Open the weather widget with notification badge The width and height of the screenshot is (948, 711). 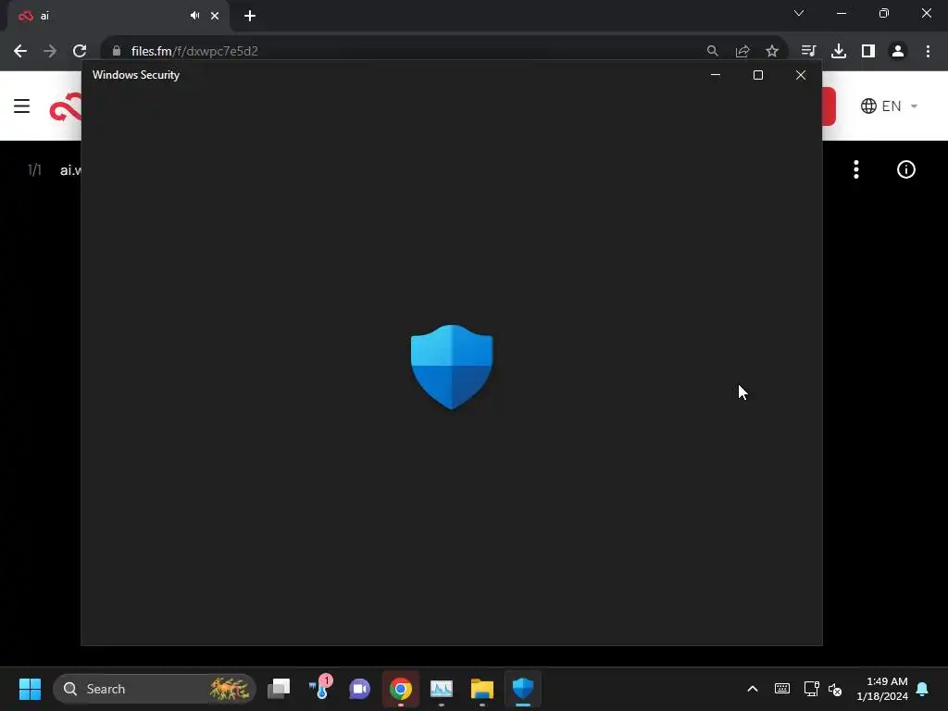[x=319, y=688]
